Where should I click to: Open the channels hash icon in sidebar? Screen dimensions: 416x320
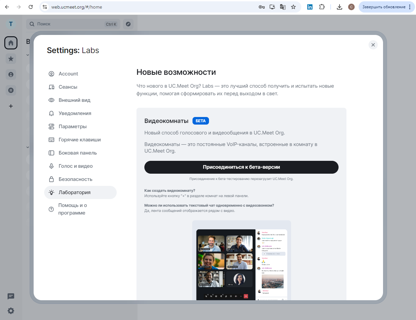coord(11,90)
